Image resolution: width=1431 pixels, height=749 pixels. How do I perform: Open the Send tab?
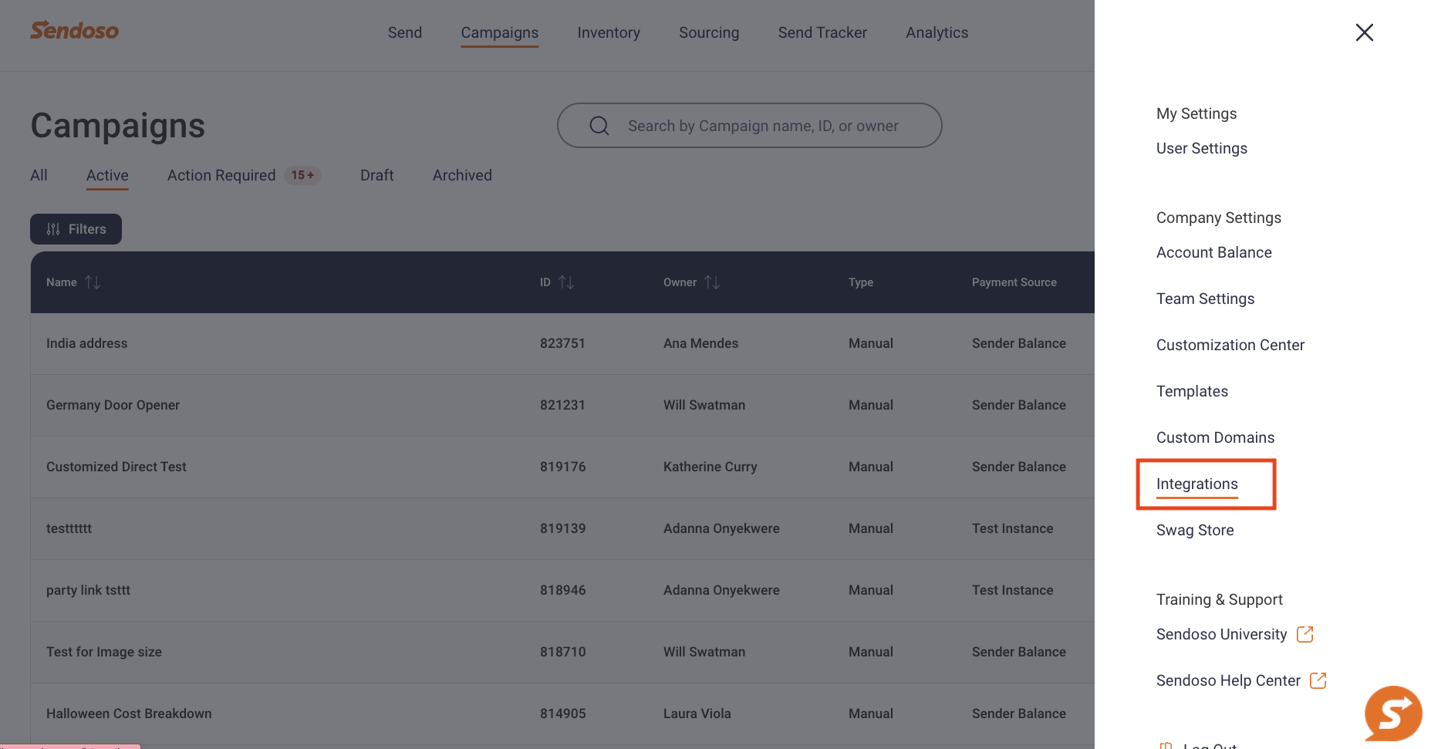point(405,32)
